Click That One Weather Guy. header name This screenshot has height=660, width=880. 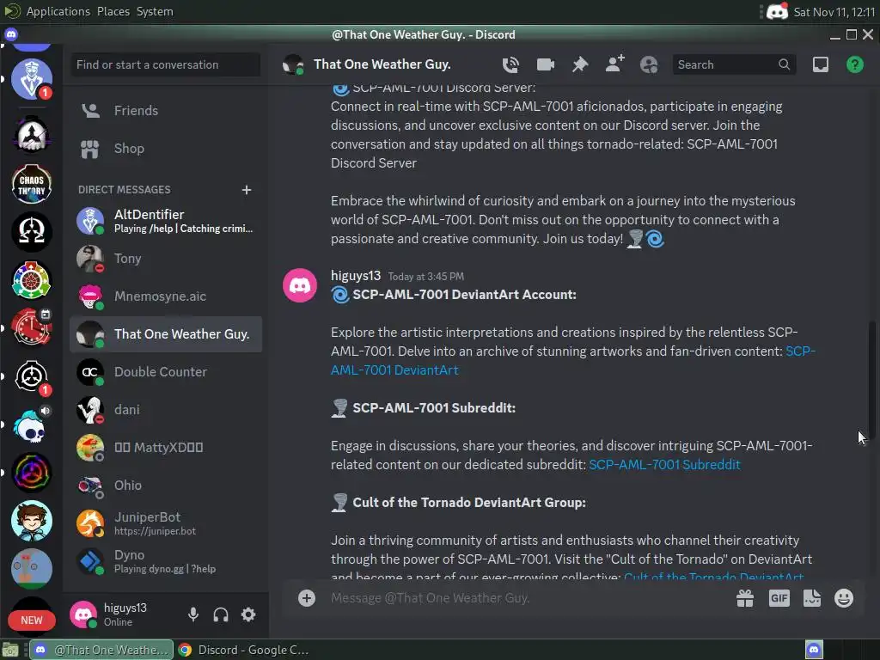[x=382, y=64]
